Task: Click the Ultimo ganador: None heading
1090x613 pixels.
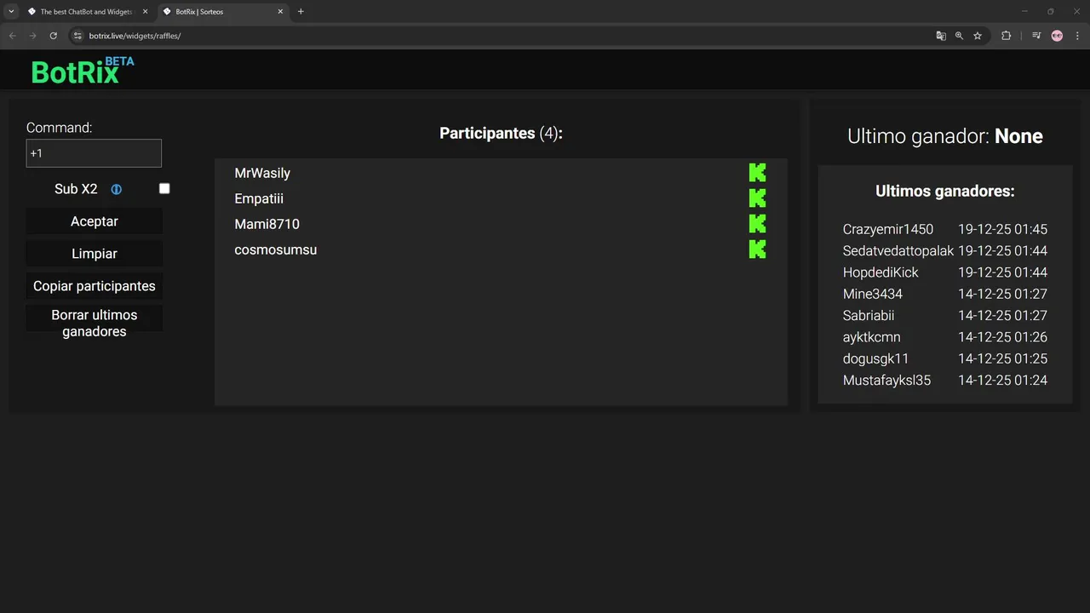Action: [945, 136]
